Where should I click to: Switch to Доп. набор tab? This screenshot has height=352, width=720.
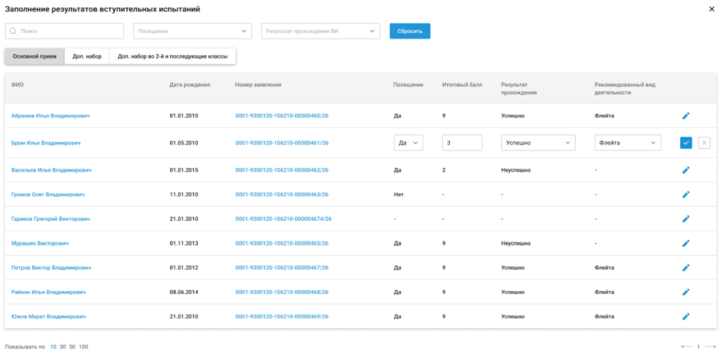pyautogui.click(x=86, y=57)
